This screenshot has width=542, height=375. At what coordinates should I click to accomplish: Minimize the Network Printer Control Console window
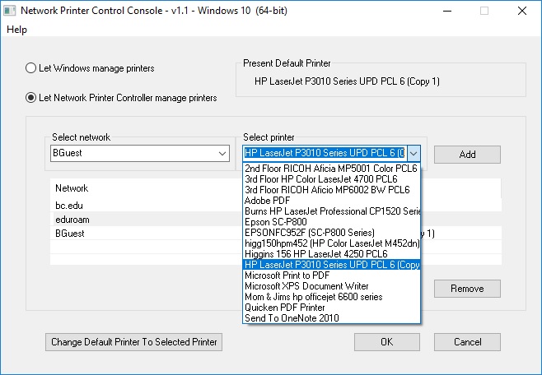pos(447,11)
